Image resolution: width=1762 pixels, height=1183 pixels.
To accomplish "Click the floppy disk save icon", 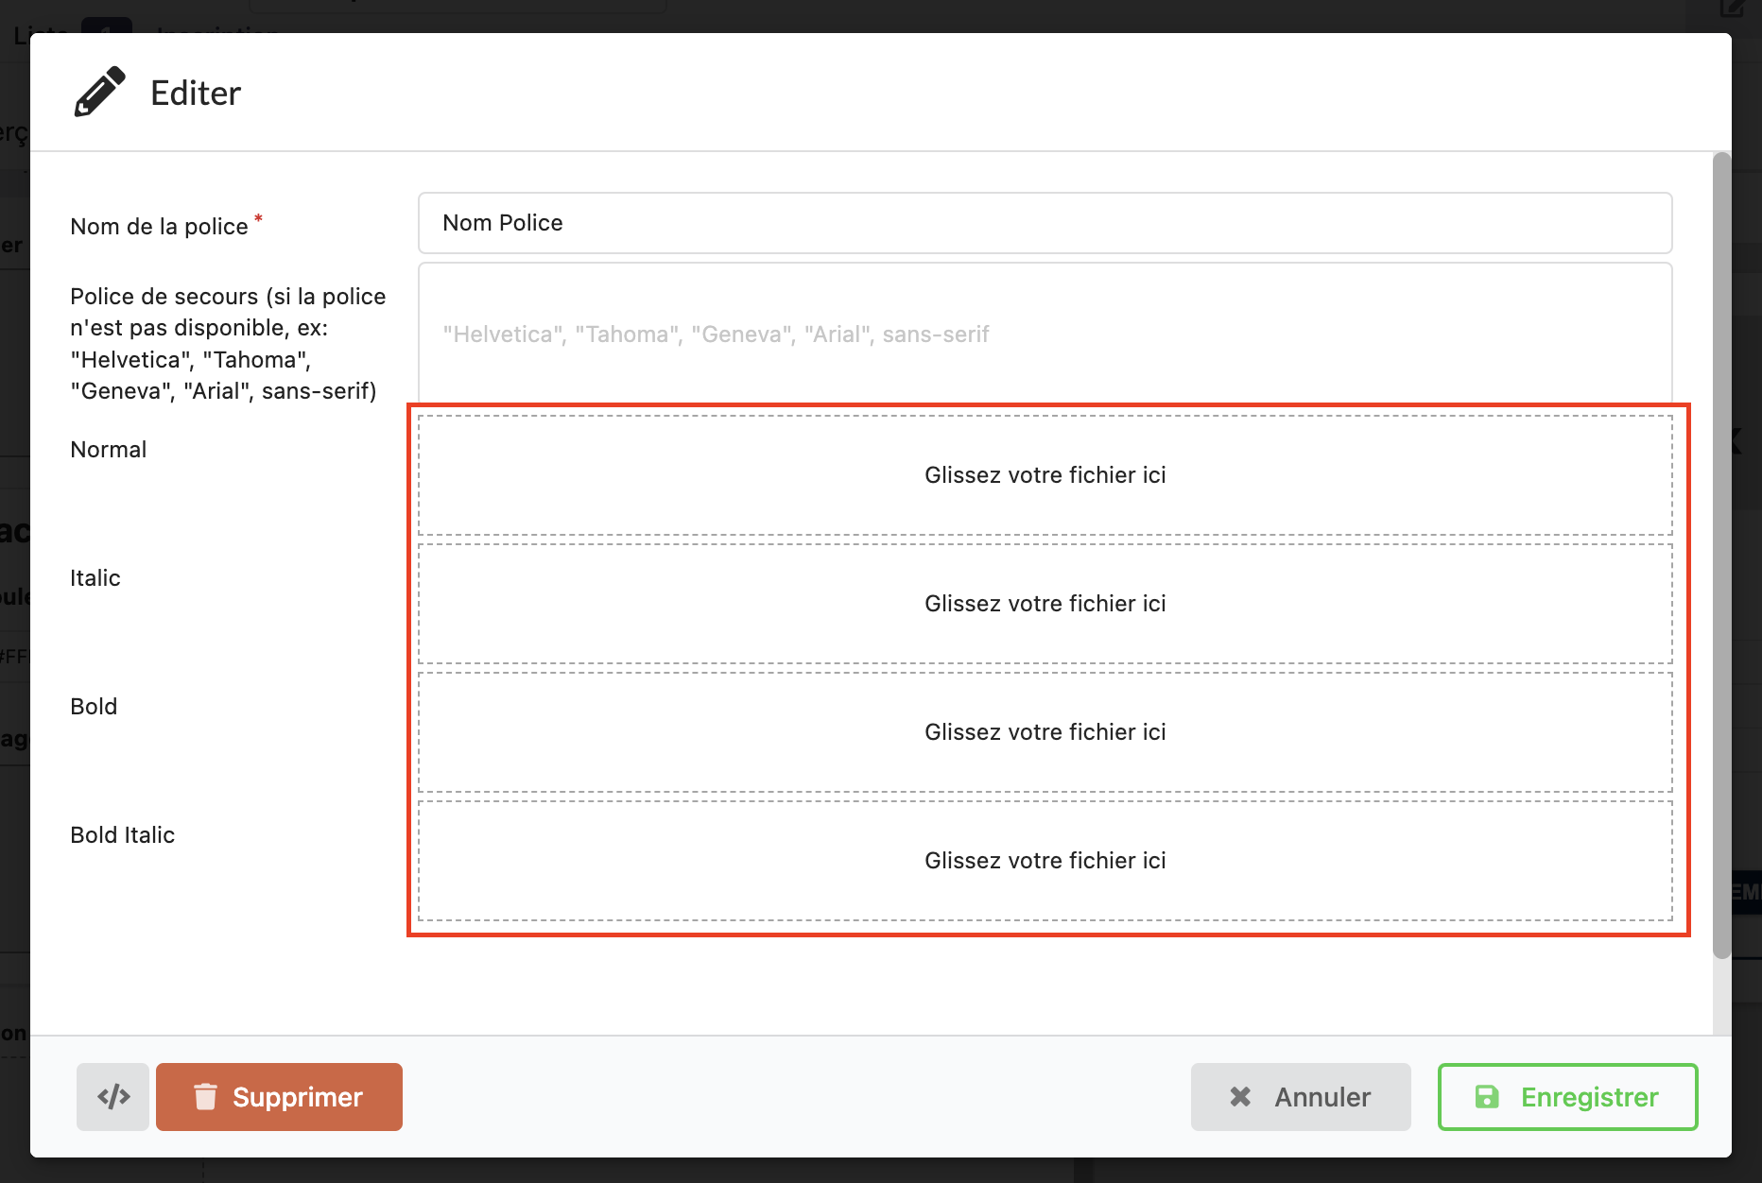I will point(1487,1096).
